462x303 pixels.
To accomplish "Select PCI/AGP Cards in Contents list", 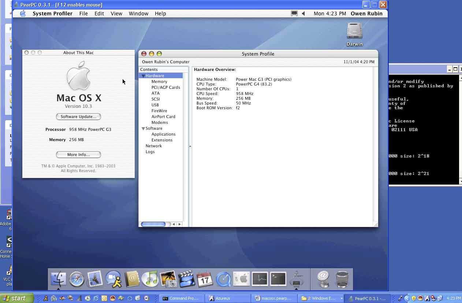I will tap(165, 87).
